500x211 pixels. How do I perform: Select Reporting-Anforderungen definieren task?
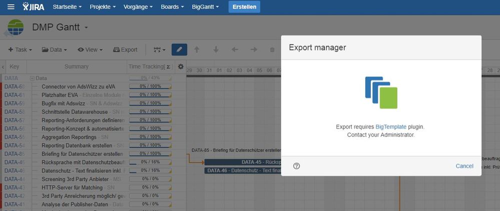83,120
